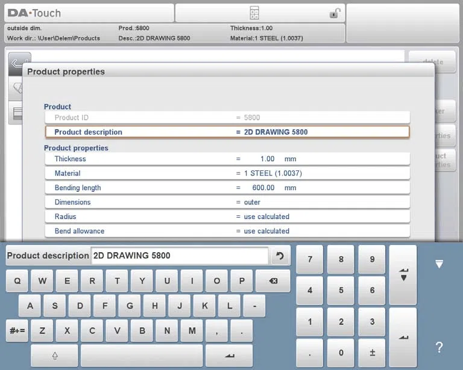Tap the numpad 0 key
The height and width of the screenshot is (370, 463).
(x=341, y=353)
